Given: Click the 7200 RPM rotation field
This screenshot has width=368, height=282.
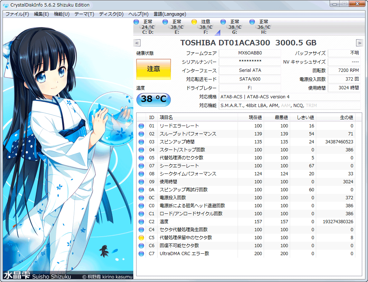Looking at the screenshot, I should pyautogui.click(x=344, y=70).
